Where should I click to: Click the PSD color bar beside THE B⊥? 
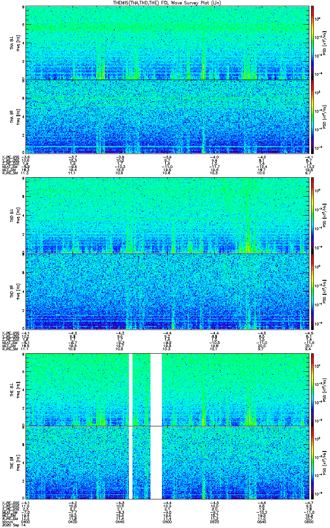(312, 389)
